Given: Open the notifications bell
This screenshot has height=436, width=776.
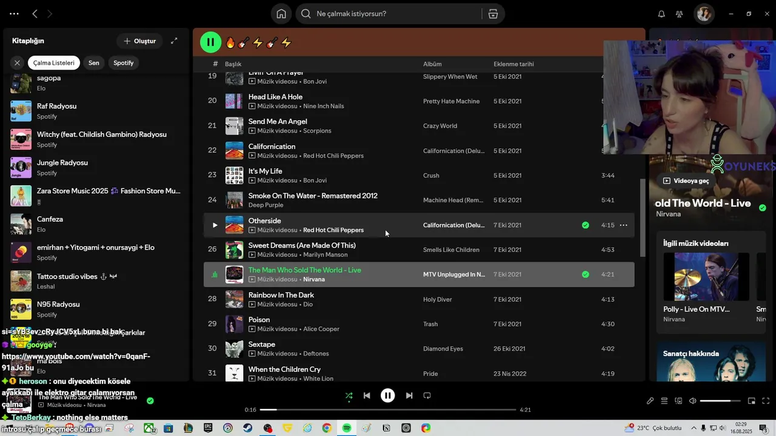Looking at the screenshot, I should (x=661, y=14).
